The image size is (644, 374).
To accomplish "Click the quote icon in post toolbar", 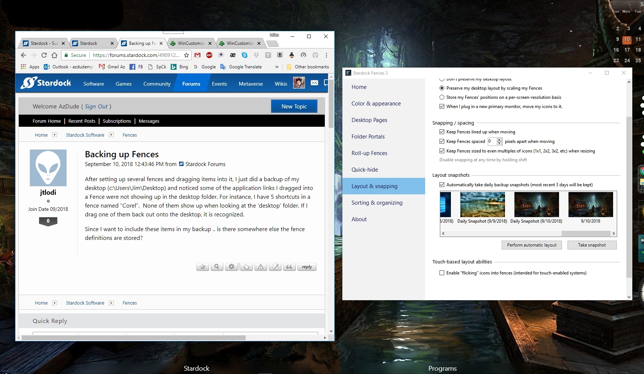I will [289, 267].
